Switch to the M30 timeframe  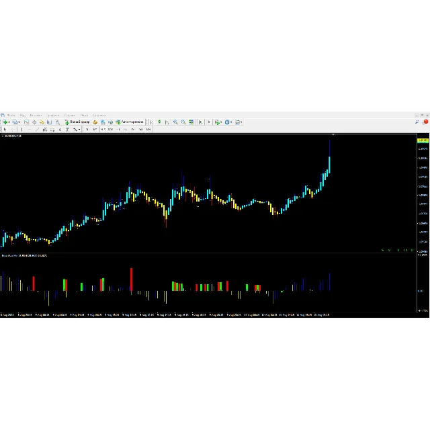point(110,130)
